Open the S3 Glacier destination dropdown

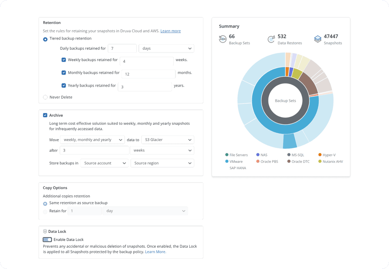168,140
